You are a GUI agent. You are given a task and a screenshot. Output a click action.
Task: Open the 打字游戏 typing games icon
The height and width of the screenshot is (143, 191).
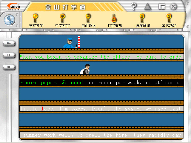[115, 21]
